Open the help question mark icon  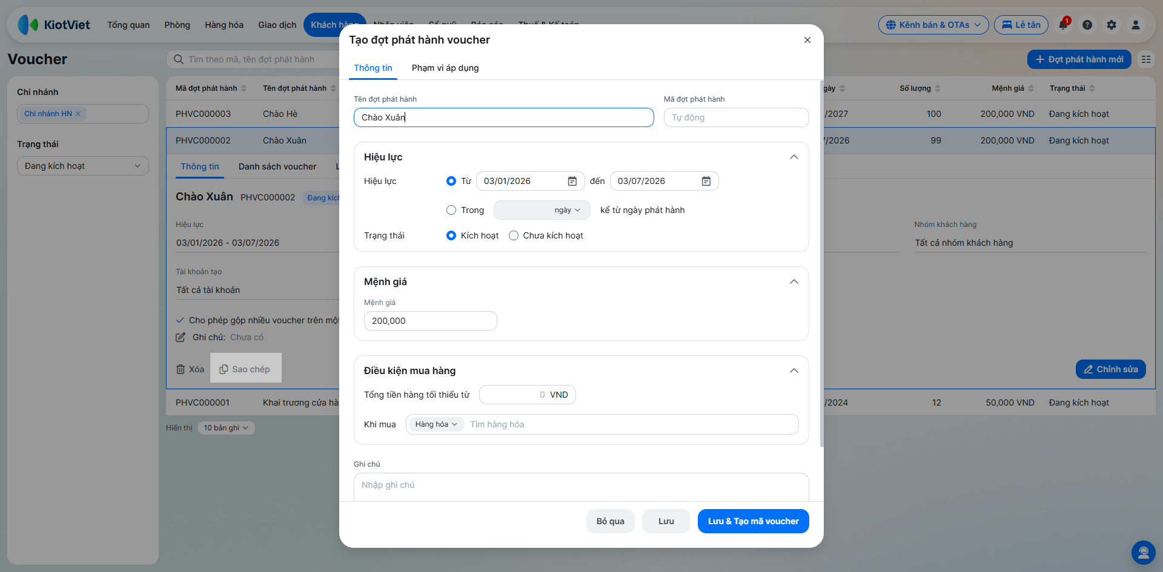[x=1087, y=25]
